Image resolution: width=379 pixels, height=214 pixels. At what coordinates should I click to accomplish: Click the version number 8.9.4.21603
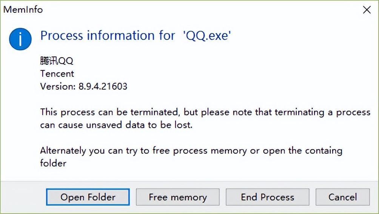103,86
